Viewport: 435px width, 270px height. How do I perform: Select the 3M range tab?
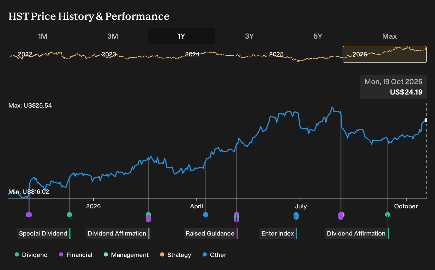click(x=113, y=36)
